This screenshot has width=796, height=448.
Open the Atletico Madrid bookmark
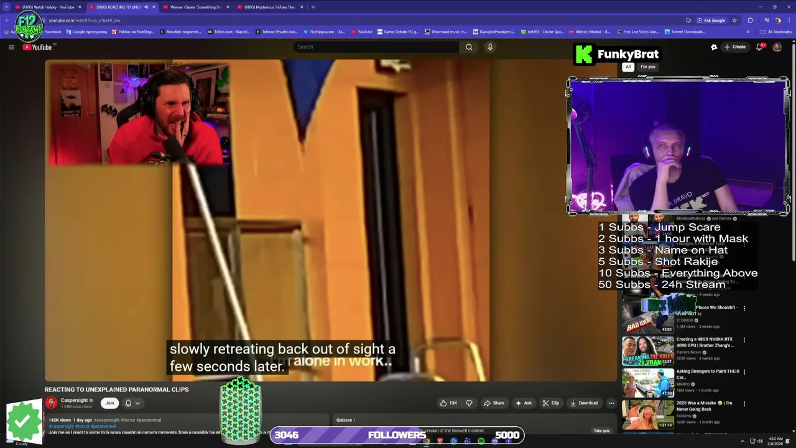point(590,32)
